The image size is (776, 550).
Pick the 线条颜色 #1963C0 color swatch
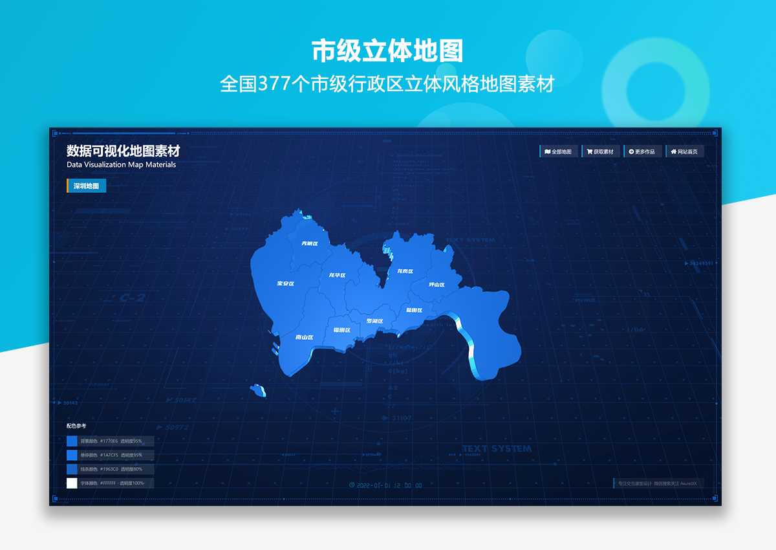tap(72, 469)
